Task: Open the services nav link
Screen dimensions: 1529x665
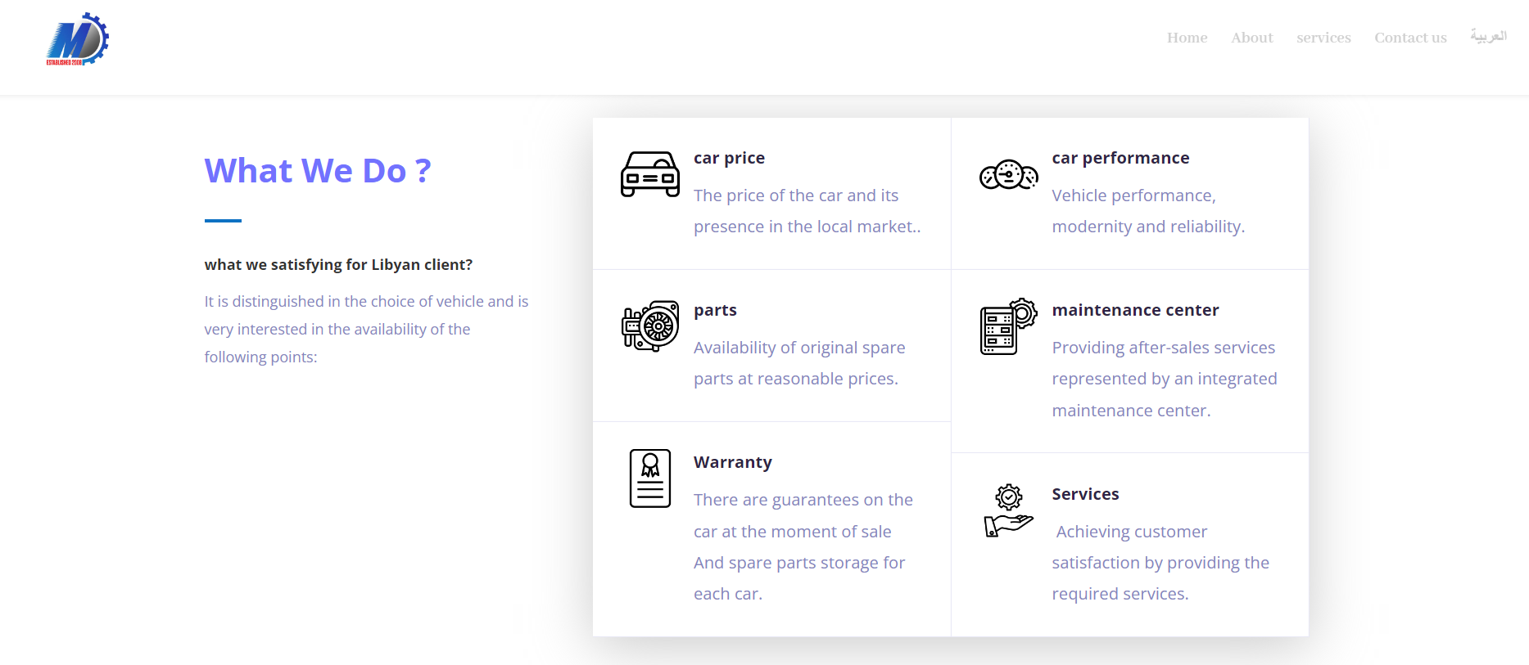Action: 1323,38
